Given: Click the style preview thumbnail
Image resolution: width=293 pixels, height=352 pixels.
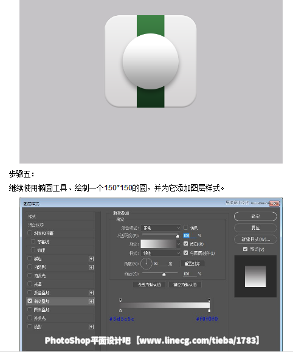Looking at the screenshot, I should (255, 277).
